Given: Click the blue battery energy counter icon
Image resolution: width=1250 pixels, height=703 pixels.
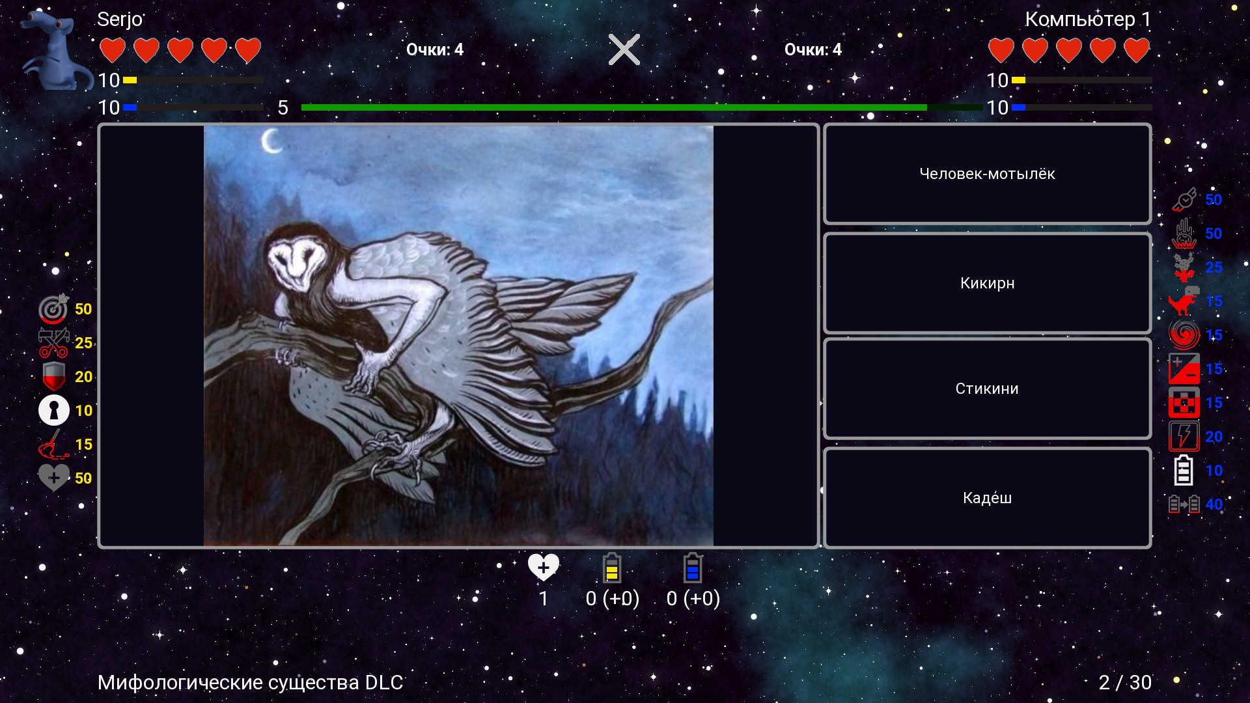Looking at the screenshot, I should (x=693, y=568).
